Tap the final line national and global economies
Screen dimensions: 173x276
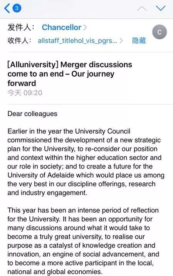pos(55,272)
